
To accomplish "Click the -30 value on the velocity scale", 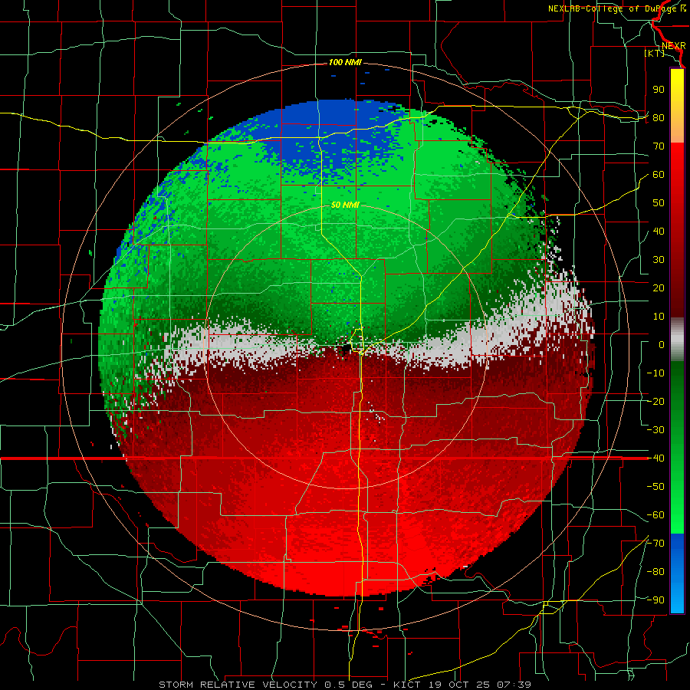I will coord(655,430).
